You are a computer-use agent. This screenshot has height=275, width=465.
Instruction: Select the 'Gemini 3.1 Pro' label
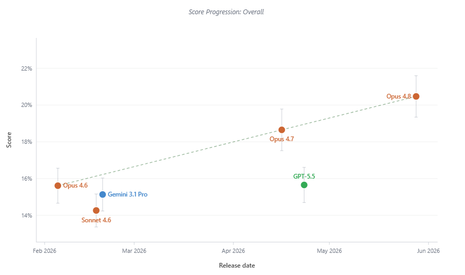click(x=127, y=194)
